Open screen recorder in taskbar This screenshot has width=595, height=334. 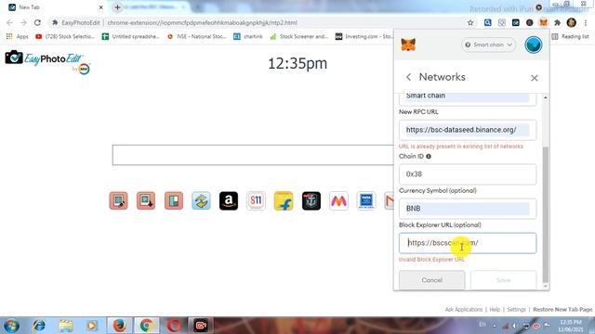pos(201,326)
